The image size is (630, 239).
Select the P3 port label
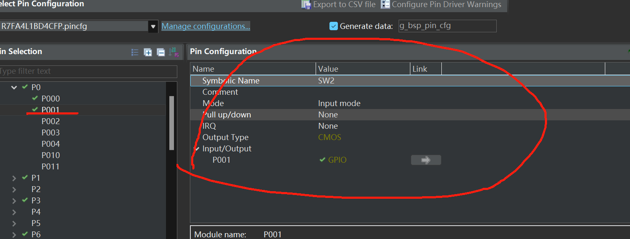[36, 200]
